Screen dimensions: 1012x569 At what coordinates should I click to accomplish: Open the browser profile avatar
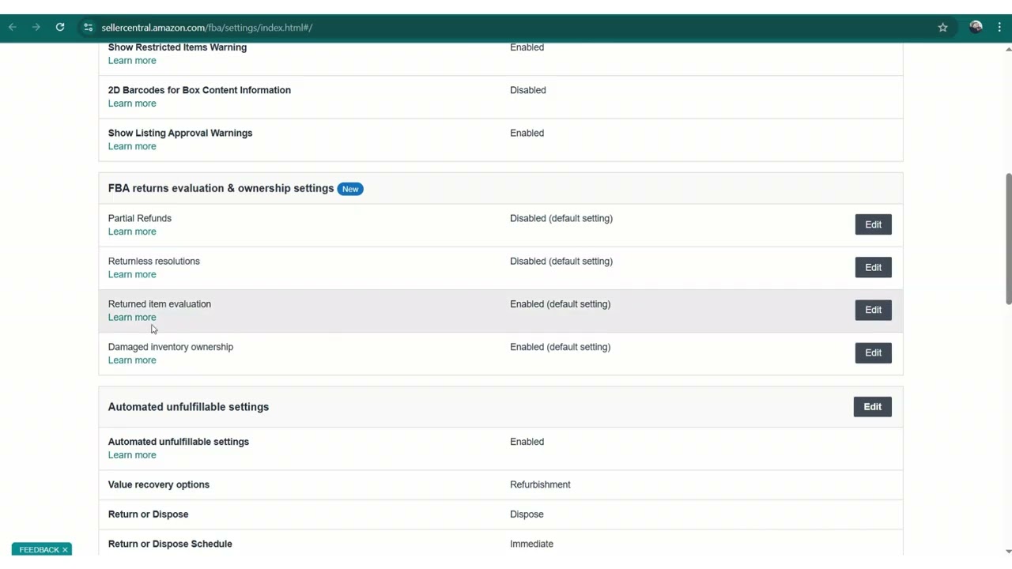click(976, 28)
